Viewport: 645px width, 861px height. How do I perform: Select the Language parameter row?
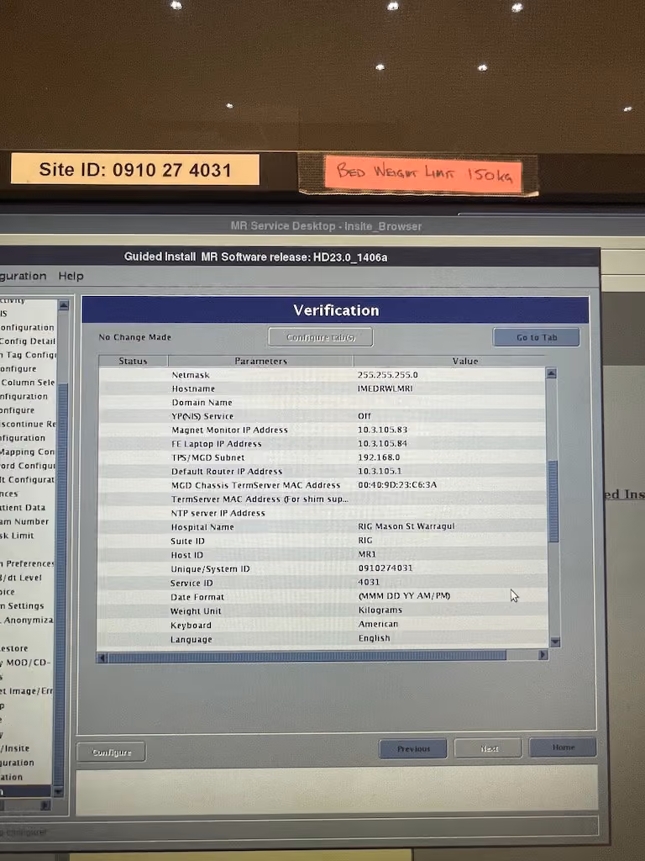pos(322,639)
